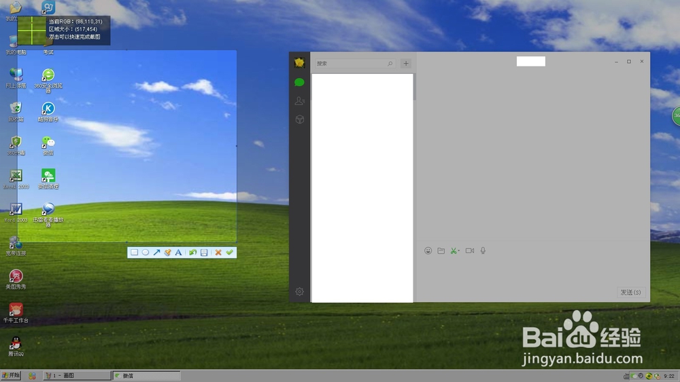Click the 发送(S) send button
Viewport: 680px width, 382px height.
pyautogui.click(x=630, y=292)
